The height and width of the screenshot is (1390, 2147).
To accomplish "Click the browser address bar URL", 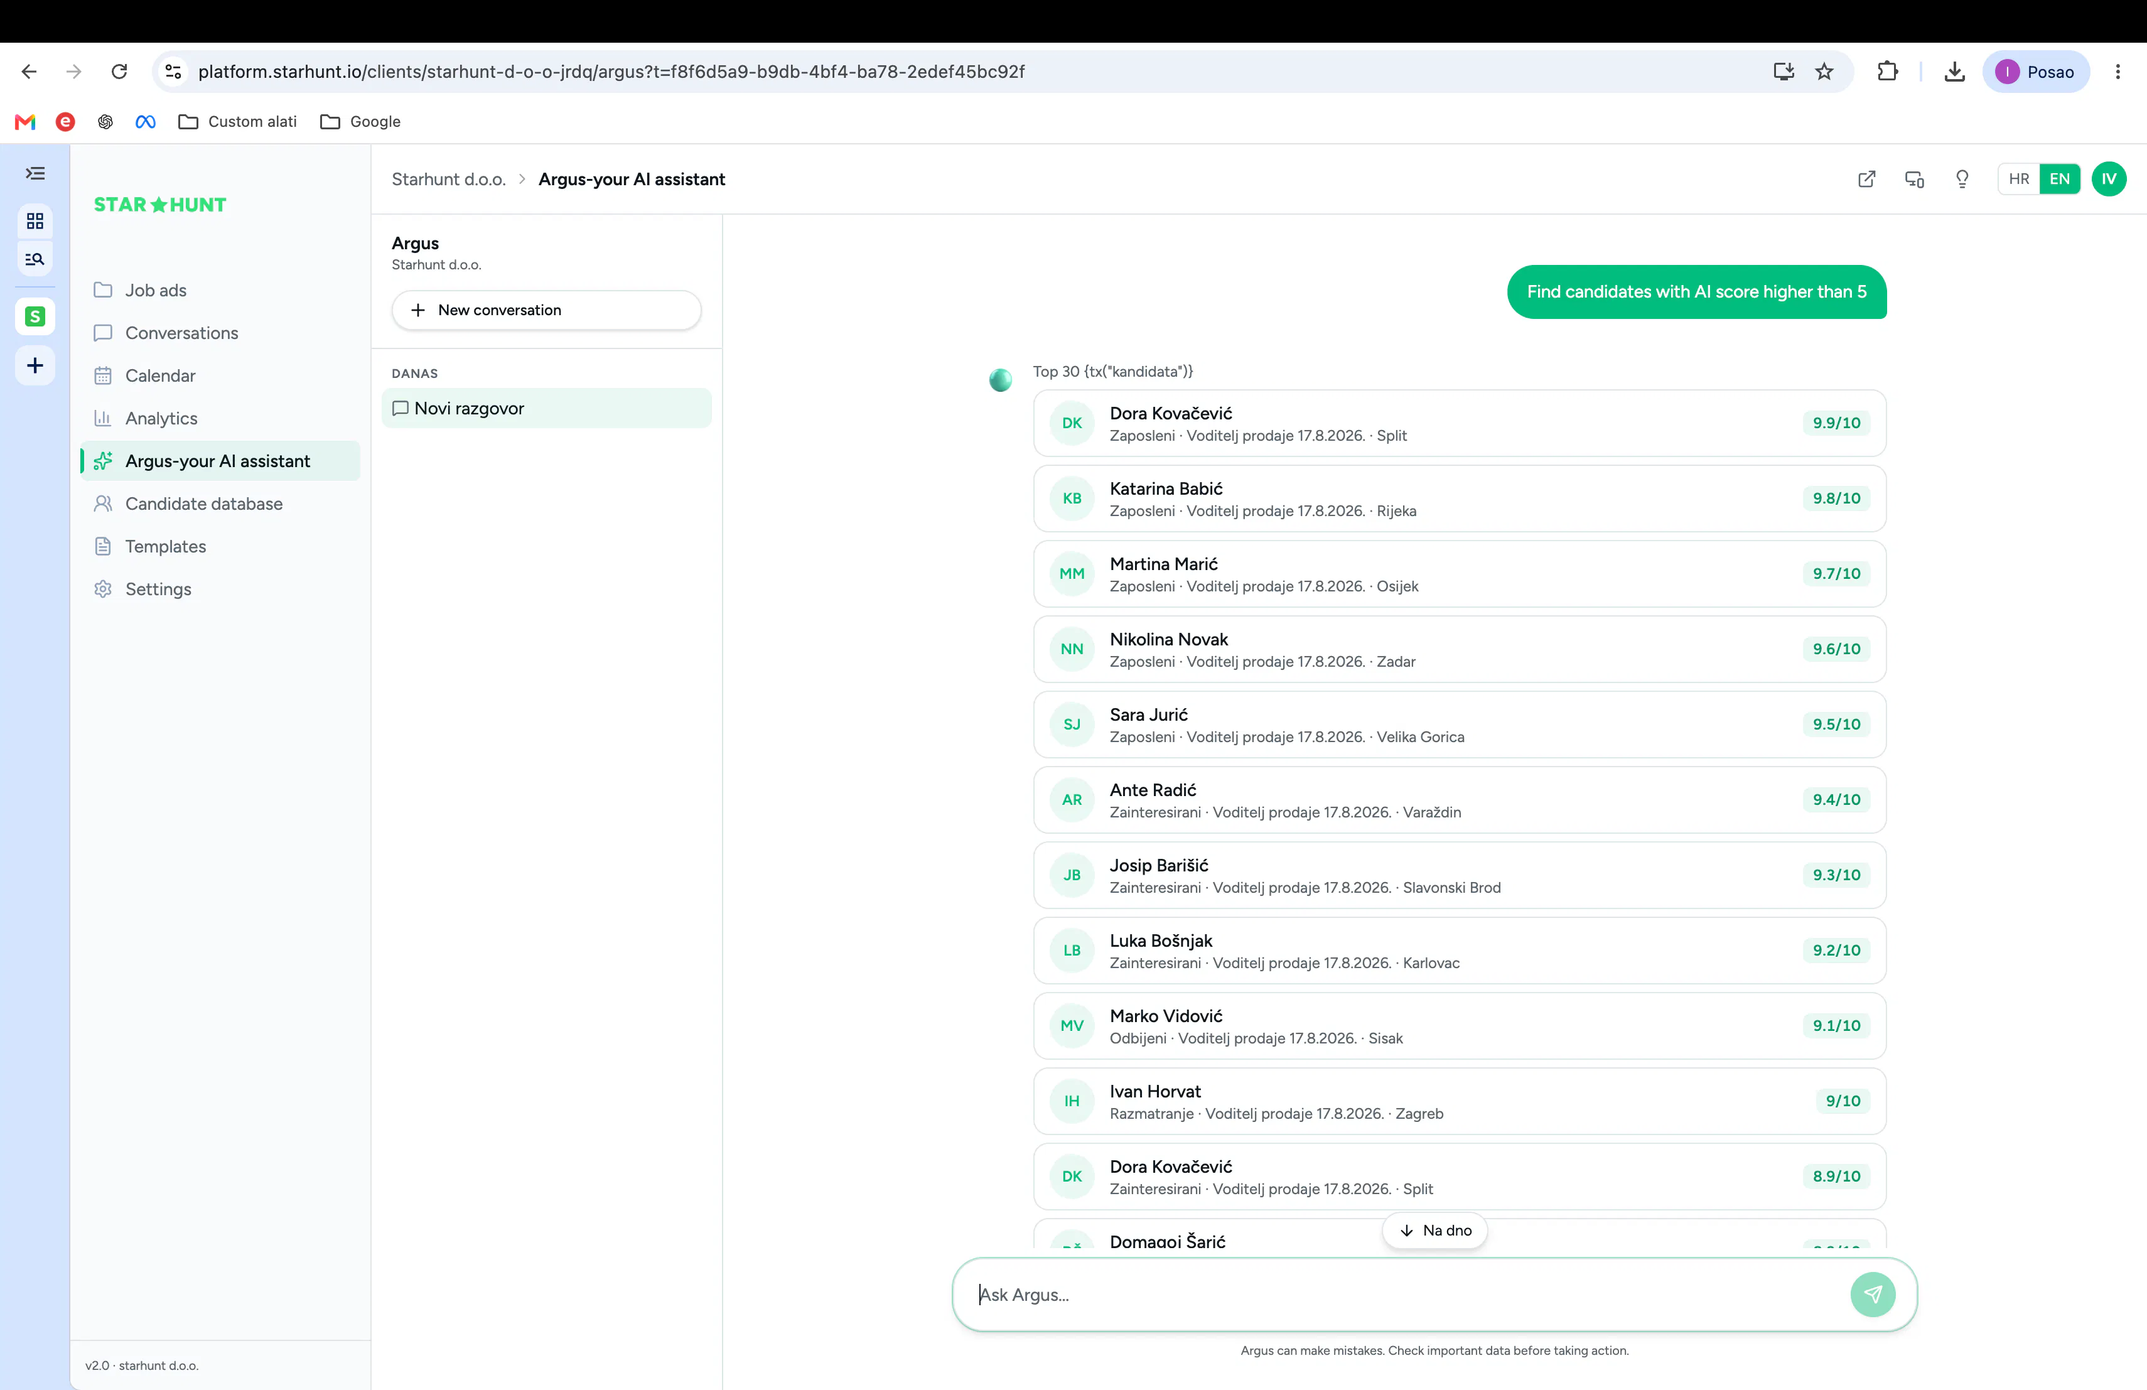I will pyautogui.click(x=611, y=72).
